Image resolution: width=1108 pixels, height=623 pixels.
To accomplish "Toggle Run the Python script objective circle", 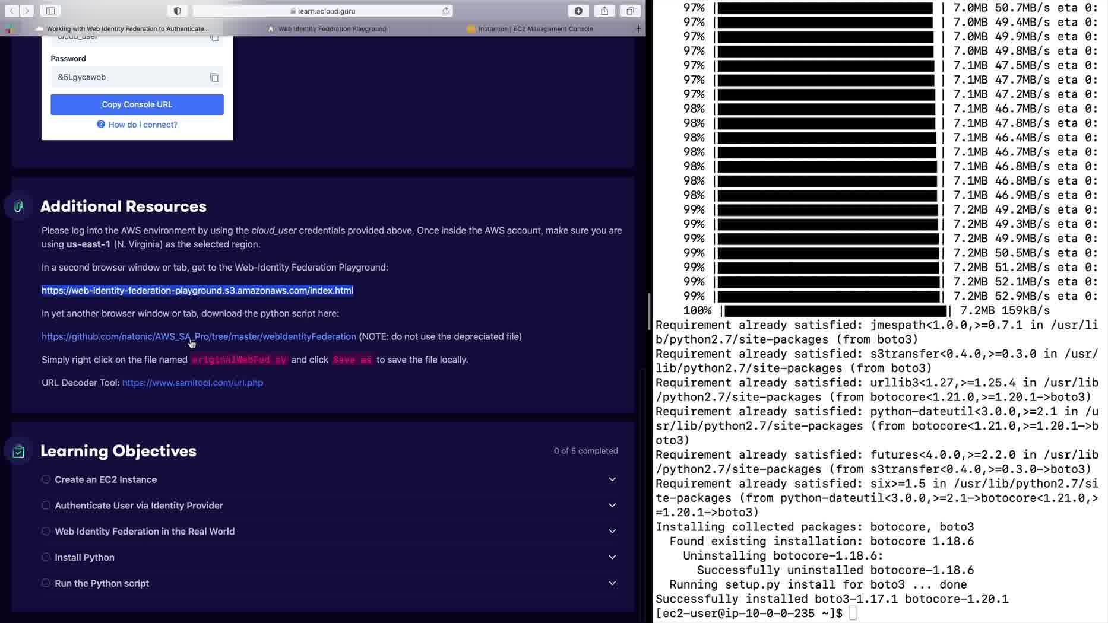I will point(46,583).
